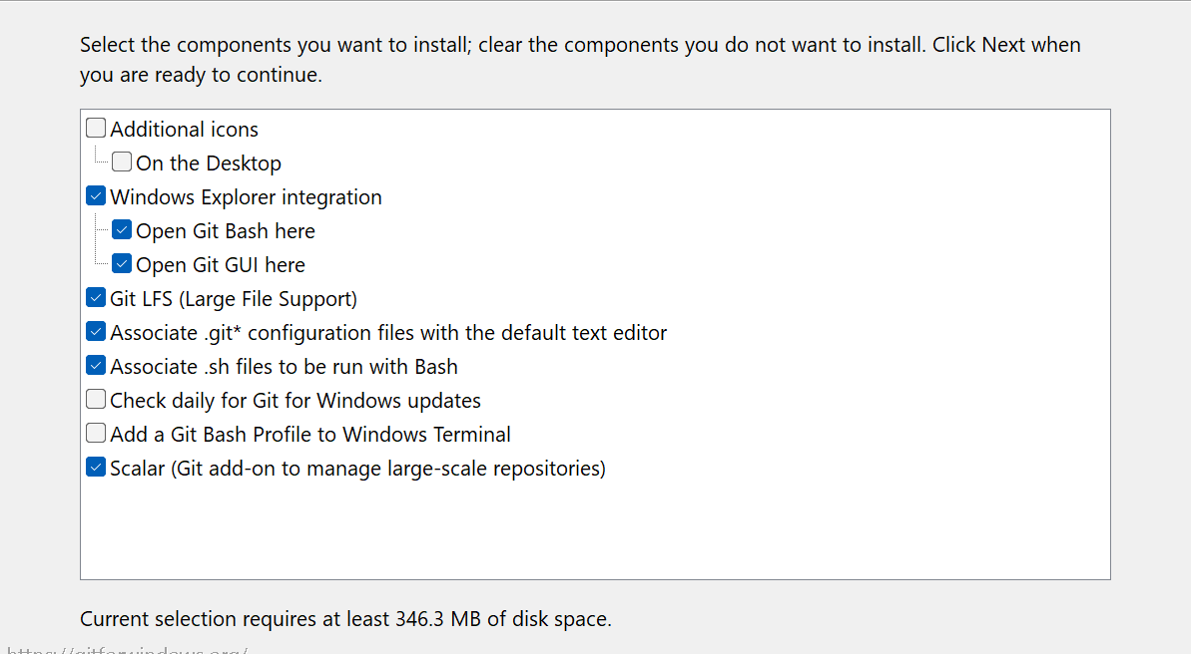Untick the Open Git GUI here checkbox

pos(122,264)
